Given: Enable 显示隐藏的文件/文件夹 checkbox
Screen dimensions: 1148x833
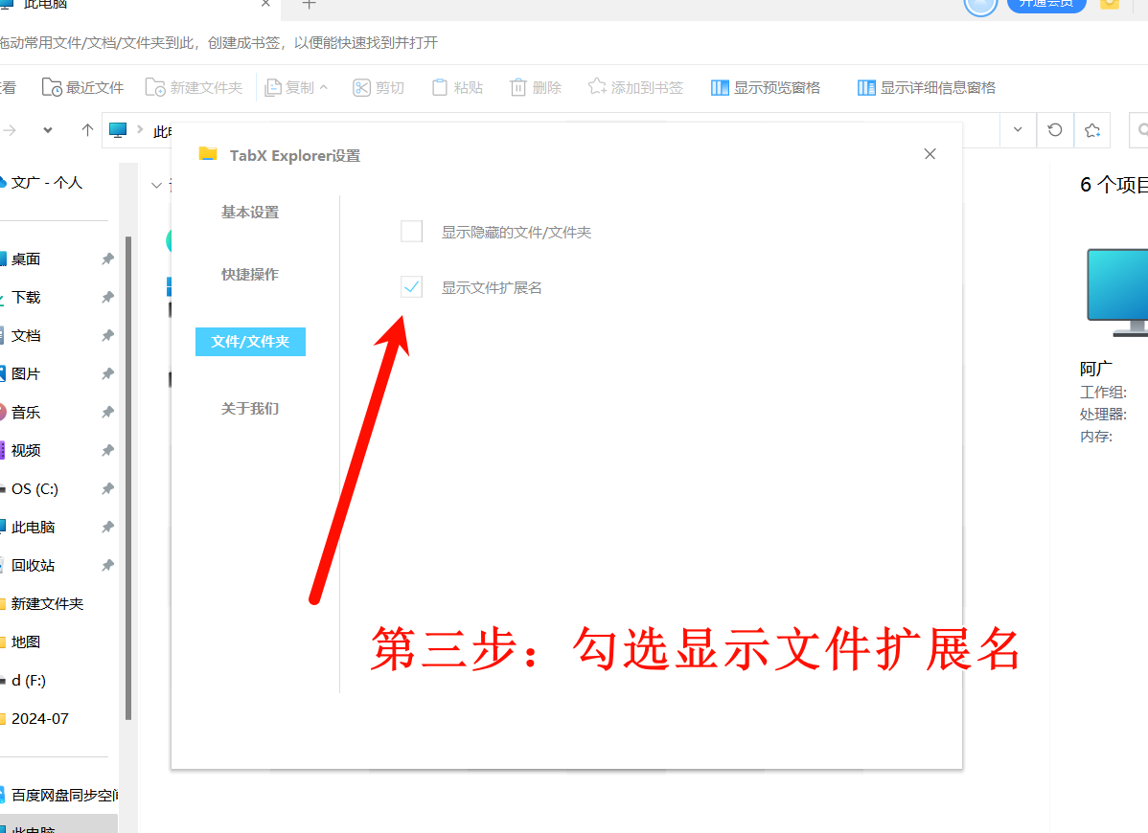Looking at the screenshot, I should tap(411, 232).
